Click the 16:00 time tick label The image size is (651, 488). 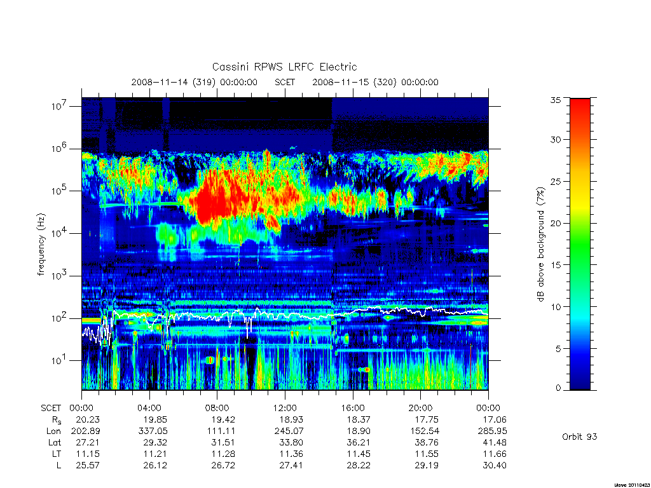(352, 409)
